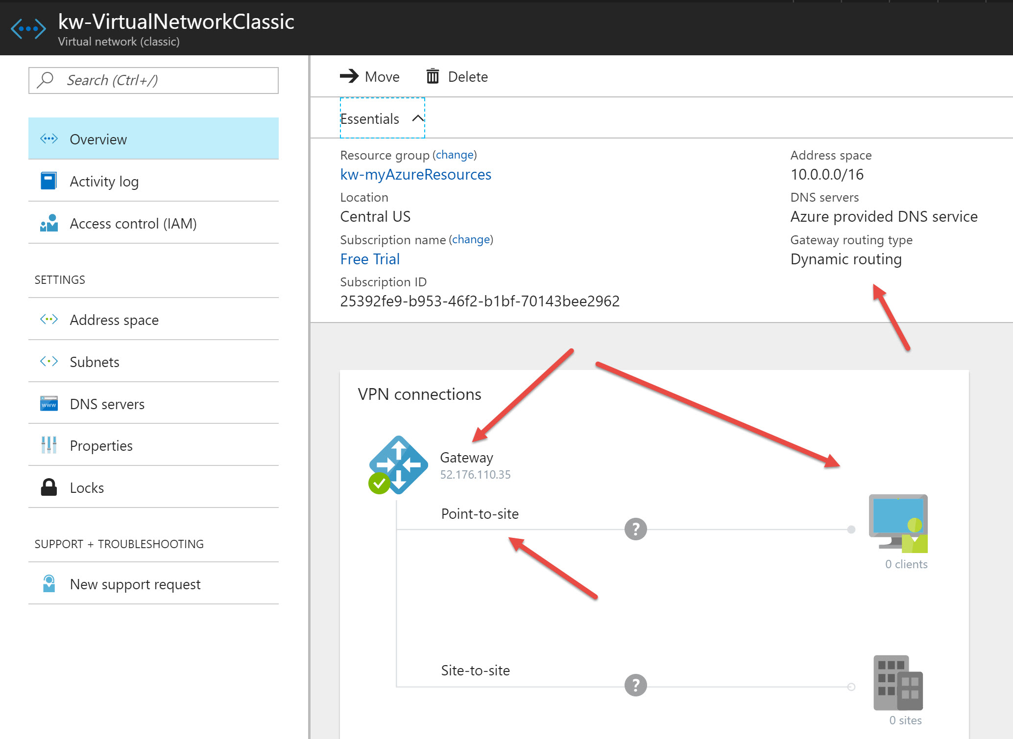Open New support request
Screen dimensions: 1013x739
tap(153, 584)
